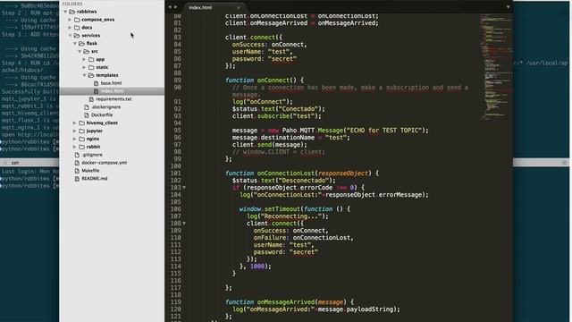Go to next tab arrow
The width and height of the screenshot is (572, 322).
point(176,7)
